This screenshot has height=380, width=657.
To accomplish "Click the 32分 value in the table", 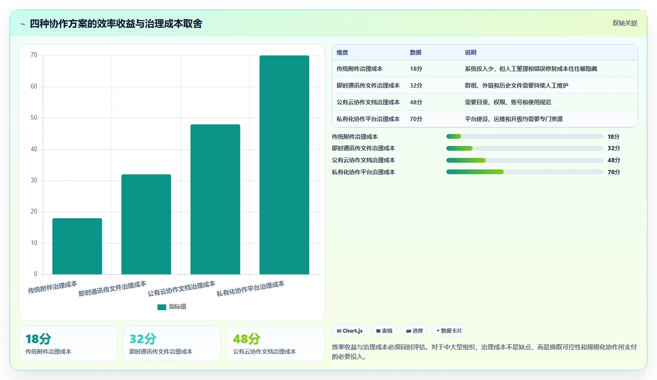I will 416,86.
